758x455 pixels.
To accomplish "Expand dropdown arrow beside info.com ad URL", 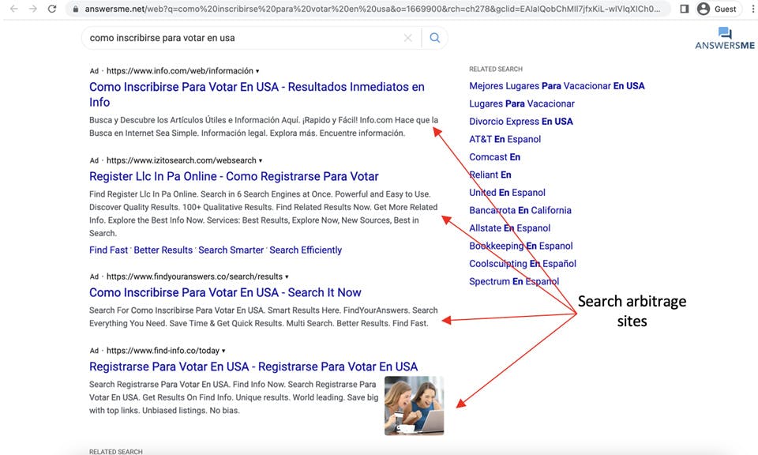I will click(x=257, y=71).
